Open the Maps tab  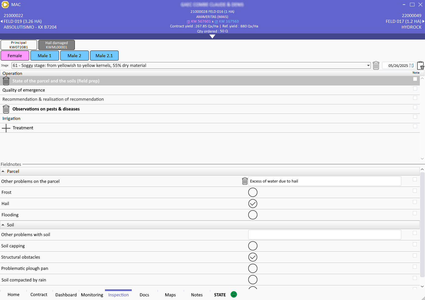170,295
